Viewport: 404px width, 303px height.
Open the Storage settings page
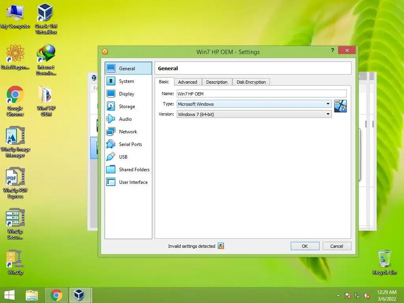point(128,107)
